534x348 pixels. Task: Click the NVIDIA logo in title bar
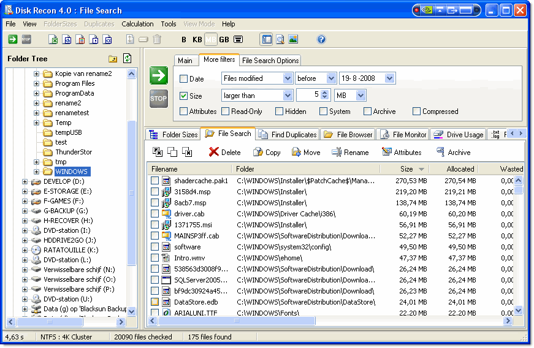tap(426, 10)
